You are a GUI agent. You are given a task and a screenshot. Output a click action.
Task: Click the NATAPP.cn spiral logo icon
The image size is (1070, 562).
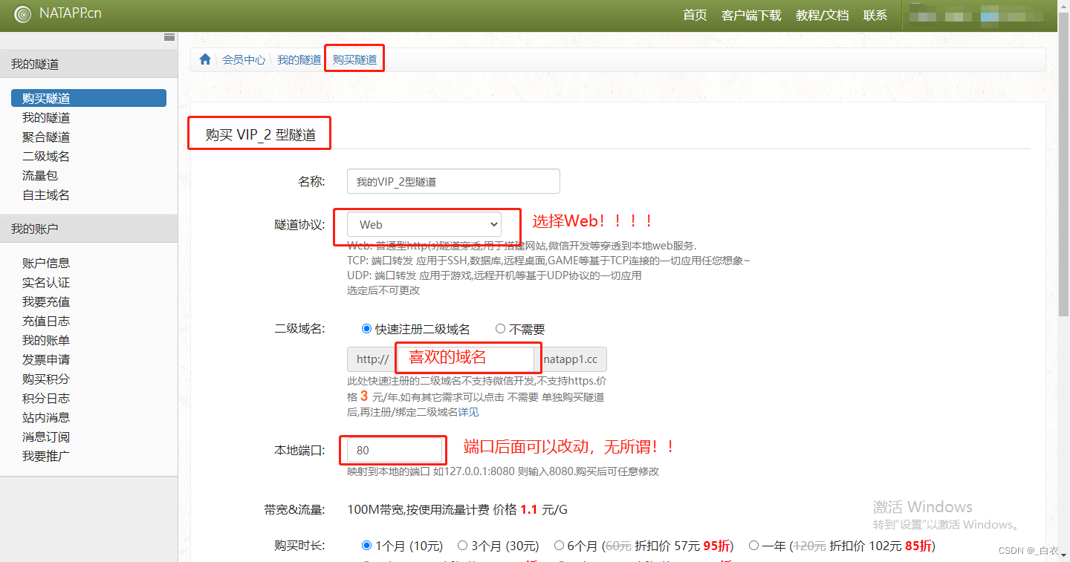coord(23,14)
